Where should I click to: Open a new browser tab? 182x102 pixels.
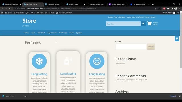[x=153, y=5]
